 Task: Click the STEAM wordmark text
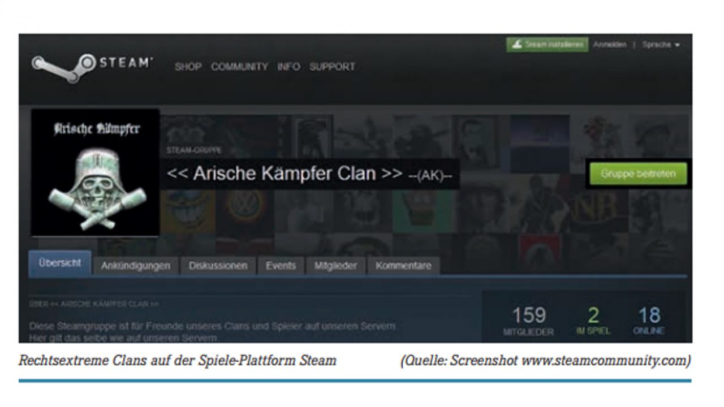126,63
